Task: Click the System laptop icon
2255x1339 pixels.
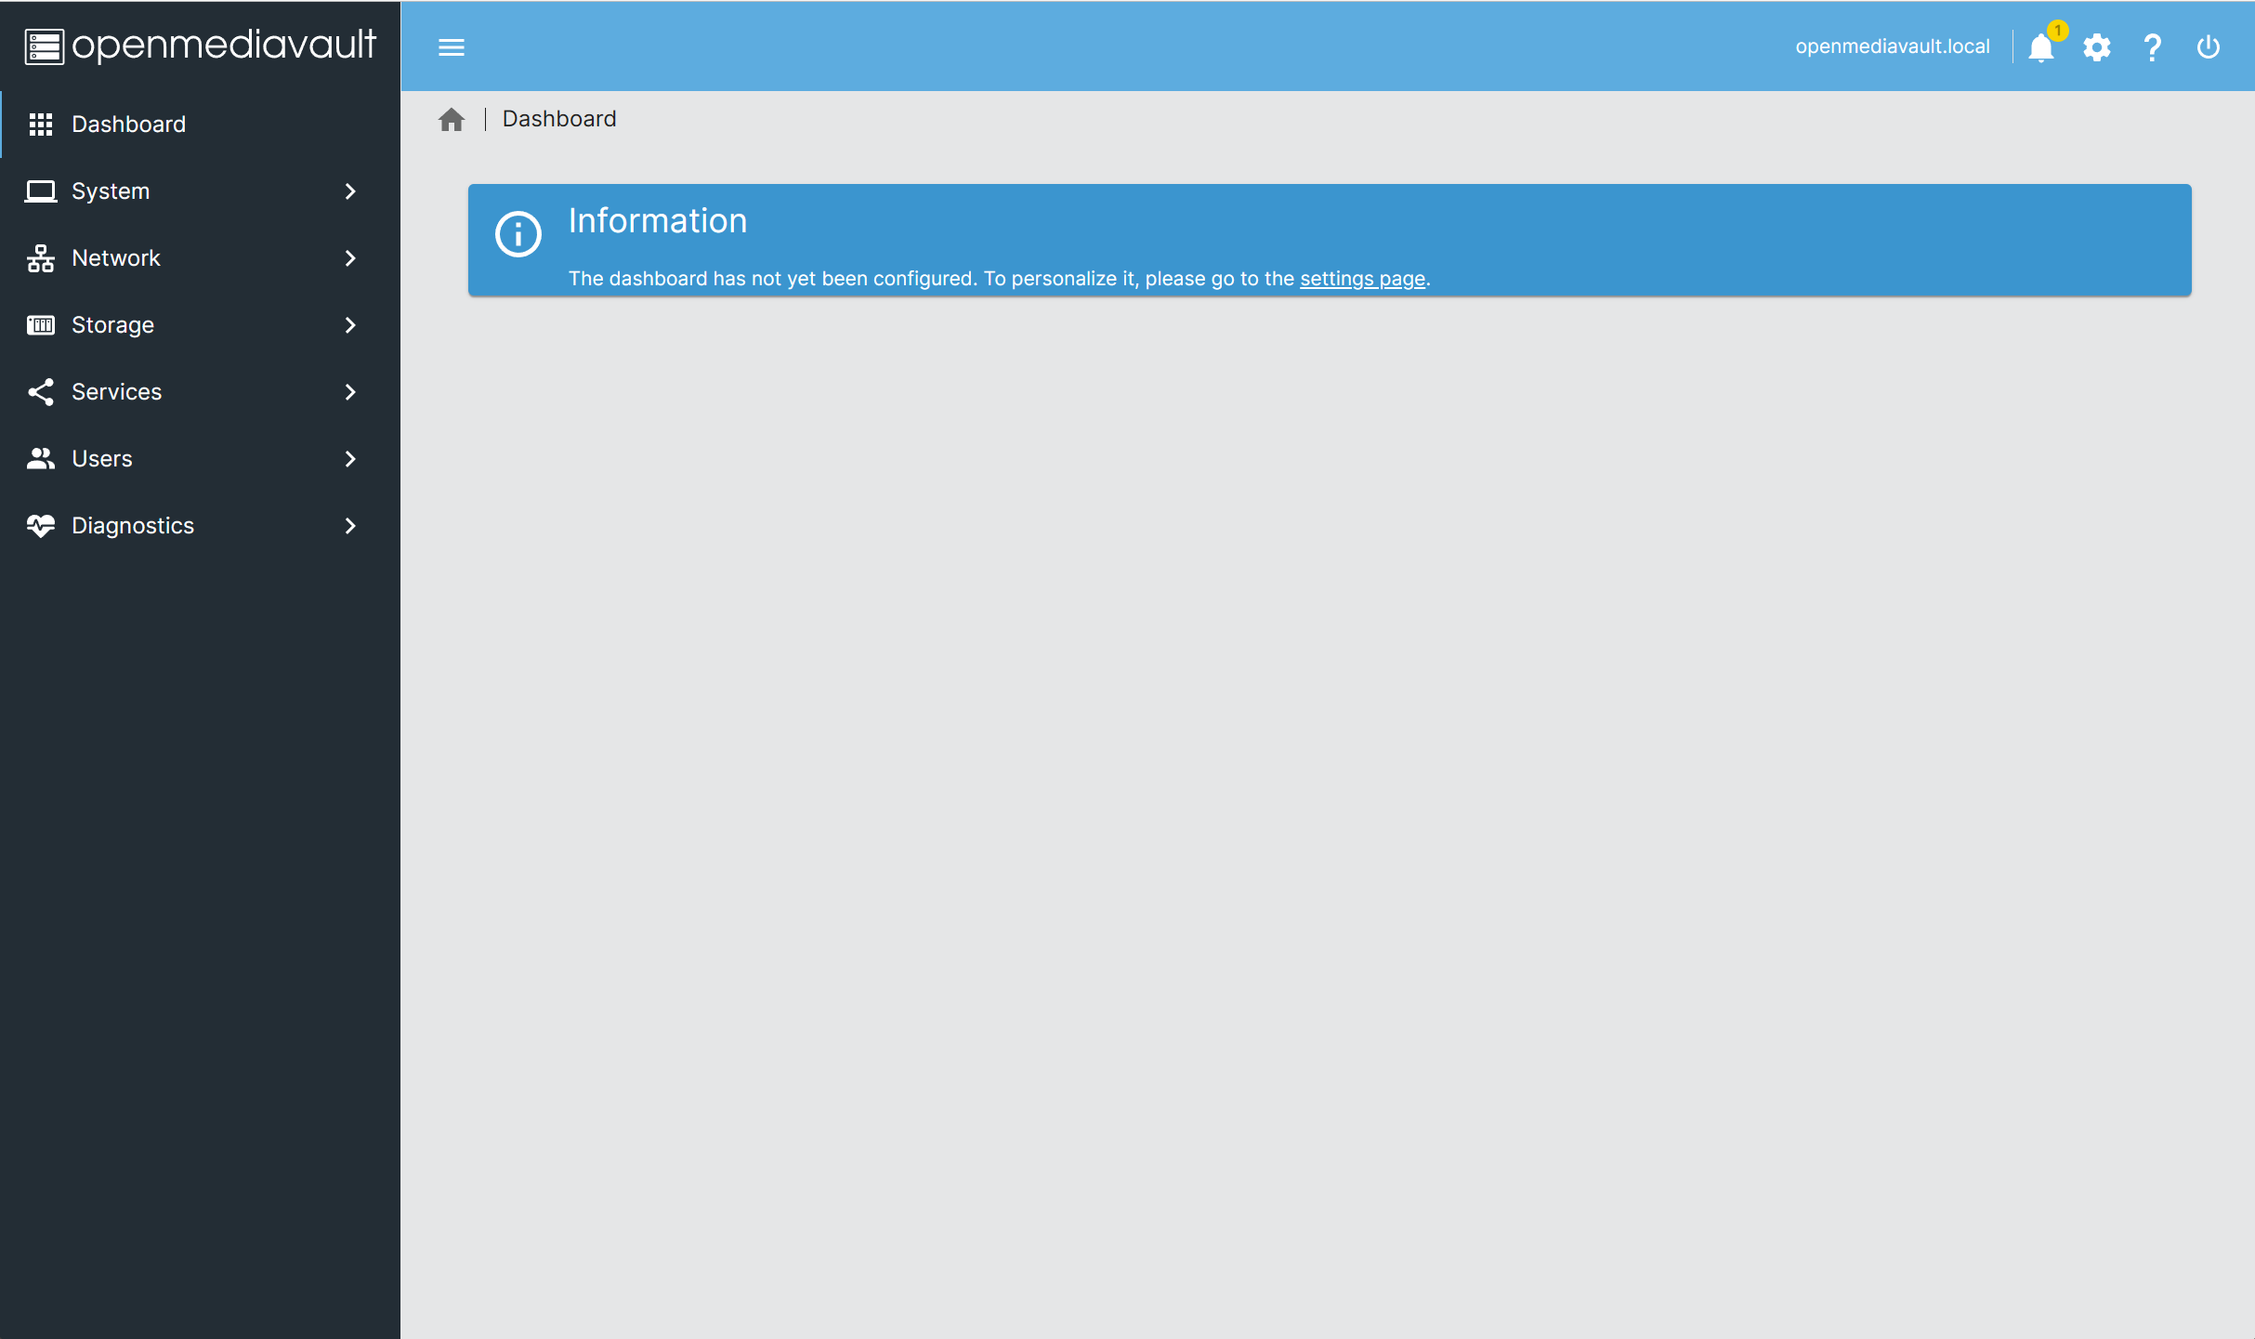Action: 41,190
